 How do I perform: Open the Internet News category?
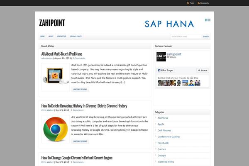click(166, 162)
